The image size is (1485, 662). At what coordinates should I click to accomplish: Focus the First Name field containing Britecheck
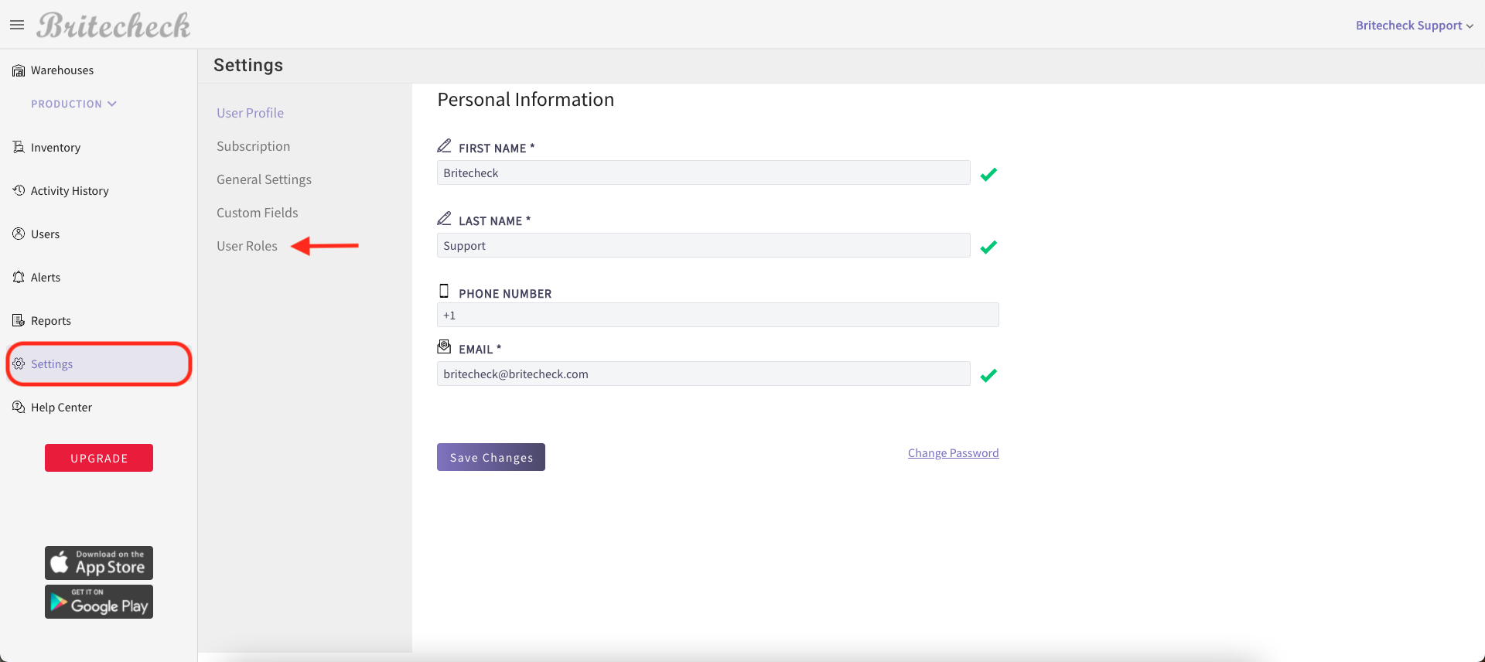pos(703,172)
